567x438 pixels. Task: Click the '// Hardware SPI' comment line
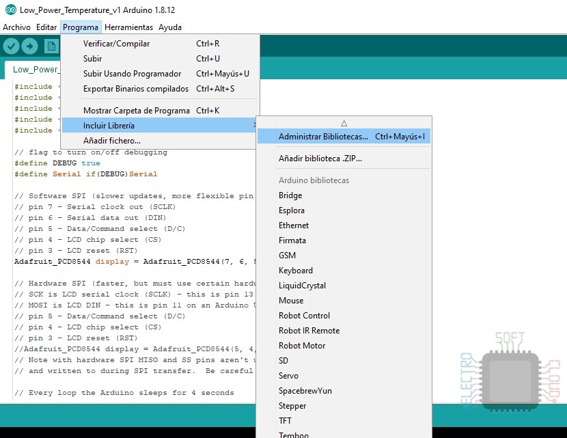point(135,284)
